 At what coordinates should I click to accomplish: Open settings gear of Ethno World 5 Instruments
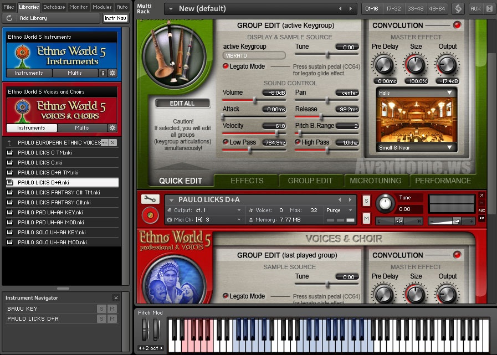(x=112, y=73)
